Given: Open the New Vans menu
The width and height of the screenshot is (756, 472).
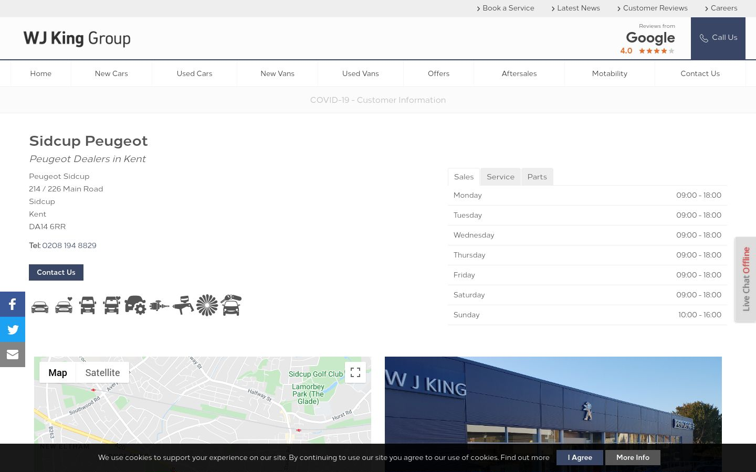Looking at the screenshot, I should coord(277,73).
